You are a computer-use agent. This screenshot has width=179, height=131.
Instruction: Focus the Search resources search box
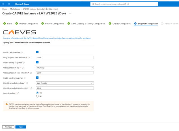click(x=124, y=4)
